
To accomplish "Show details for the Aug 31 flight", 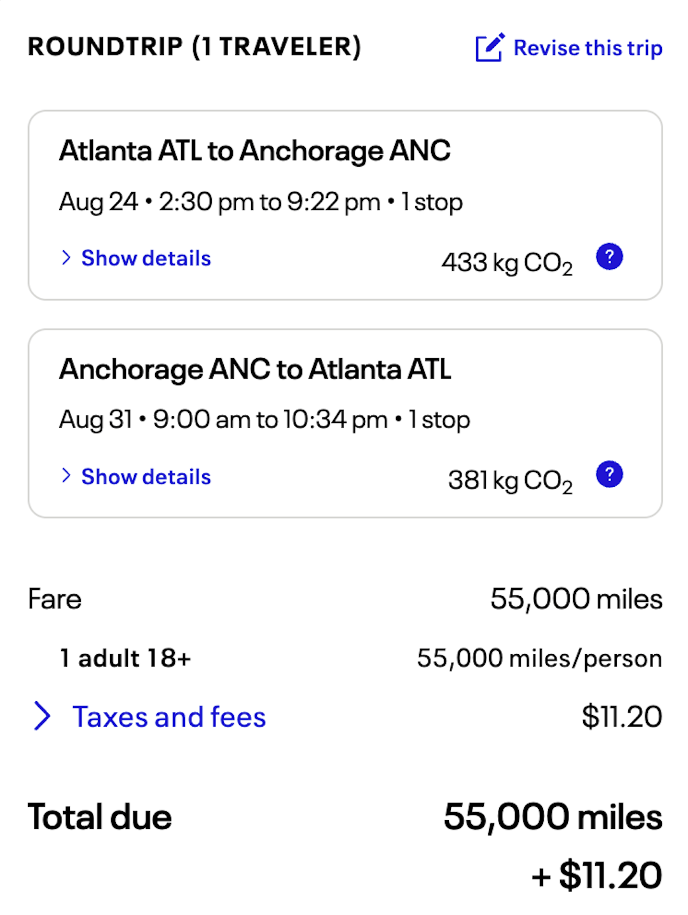I will (146, 477).
